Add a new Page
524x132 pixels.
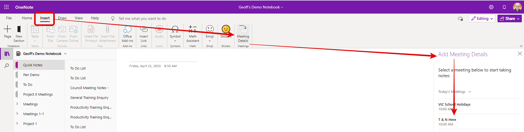click(8, 32)
